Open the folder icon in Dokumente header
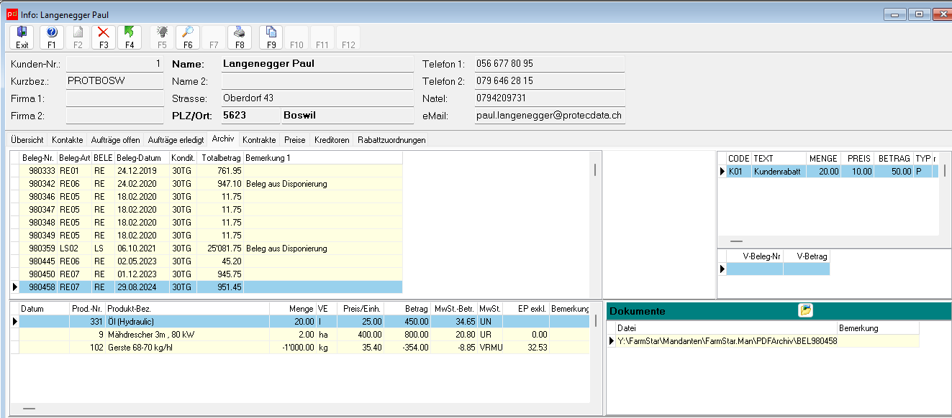This screenshot has width=952, height=418. coord(805,310)
